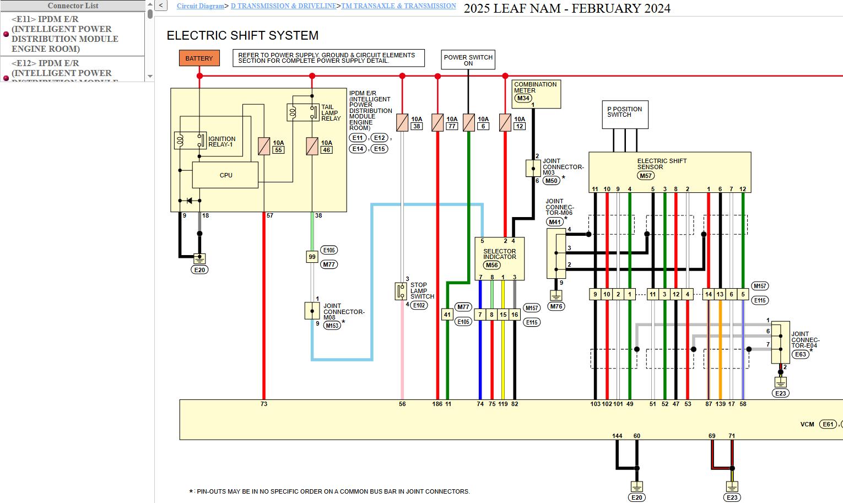Open connector E63 at joint connector E04
843x503 pixels.
801,354
